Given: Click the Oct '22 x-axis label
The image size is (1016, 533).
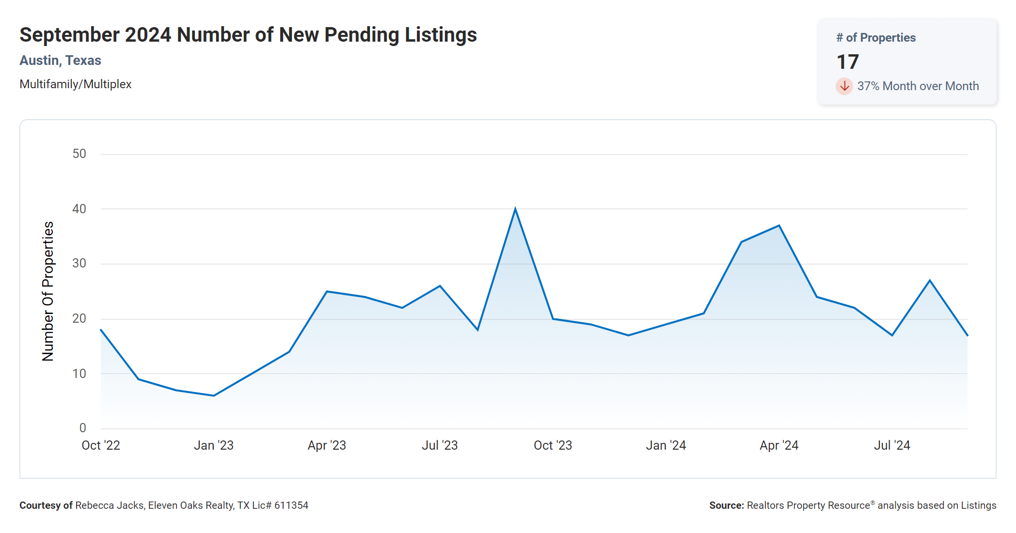Looking at the screenshot, I should pos(101,445).
